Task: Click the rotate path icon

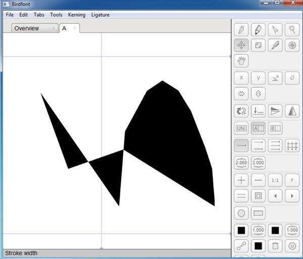Action: (241, 111)
